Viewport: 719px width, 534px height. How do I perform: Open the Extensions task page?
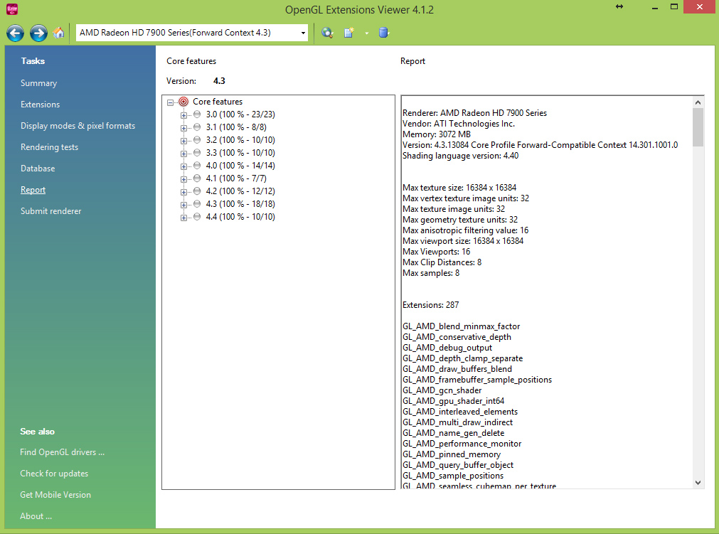click(x=41, y=105)
